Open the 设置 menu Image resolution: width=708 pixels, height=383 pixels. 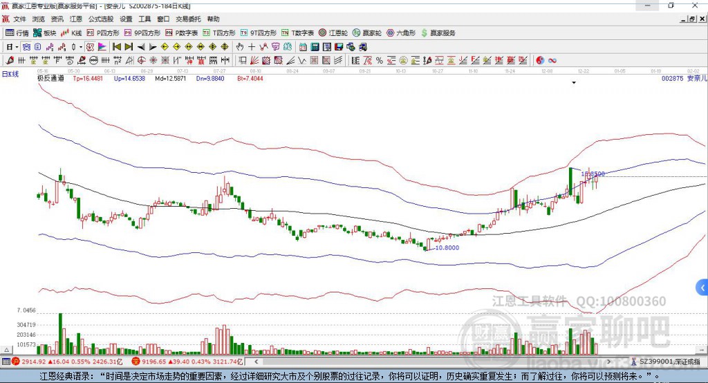[126, 19]
